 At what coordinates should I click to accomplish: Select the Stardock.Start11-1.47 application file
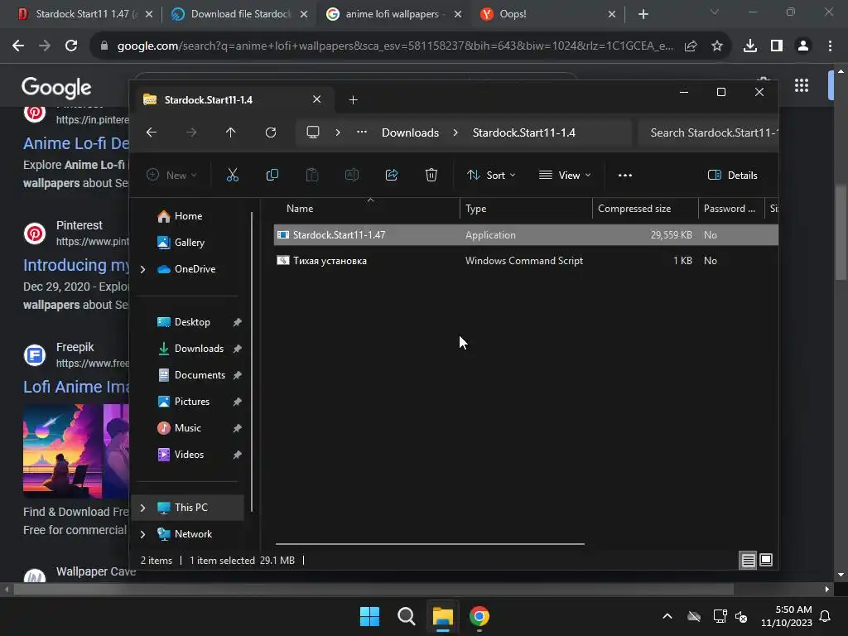pos(526,234)
